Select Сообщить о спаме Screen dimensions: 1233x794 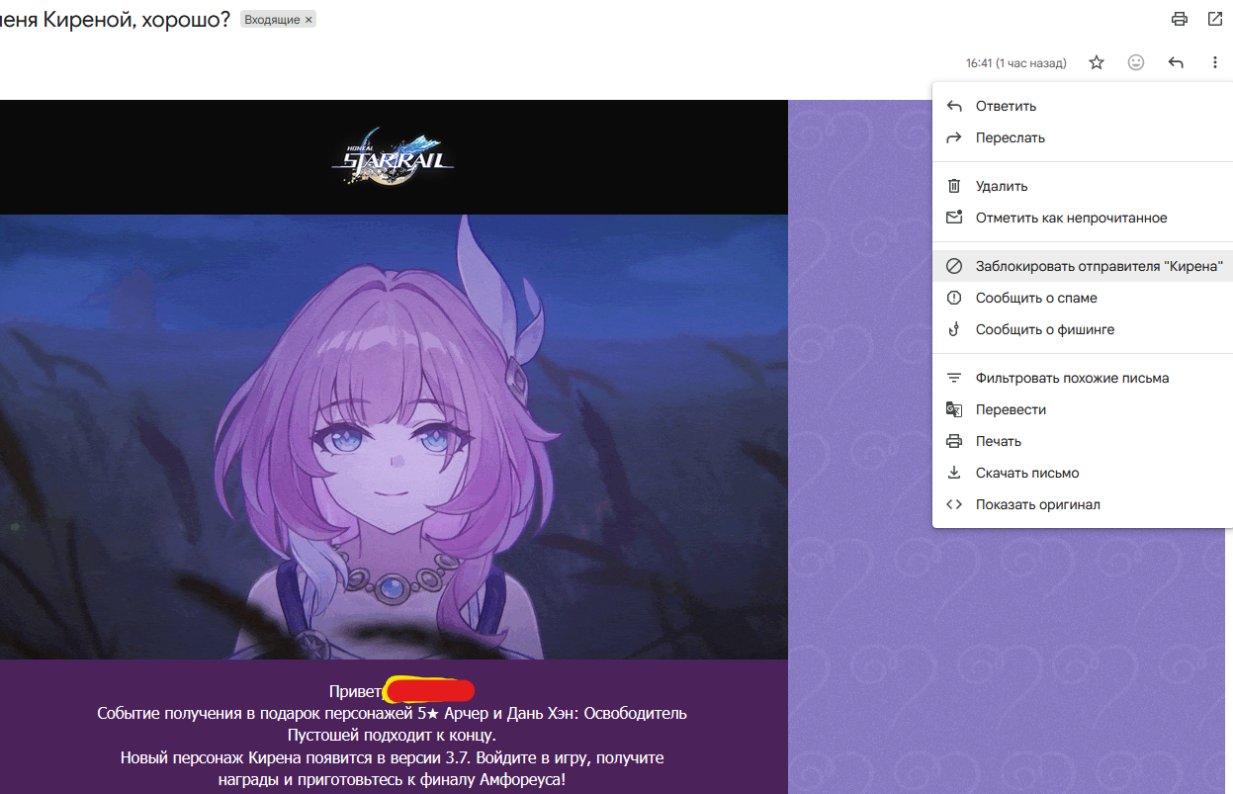coord(1083,298)
